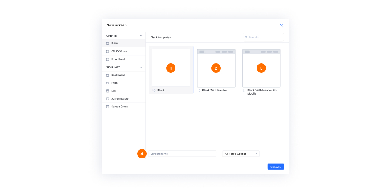Screen dimensions: 390x193
Task: Collapse the CREATE section
Action: coord(141,36)
